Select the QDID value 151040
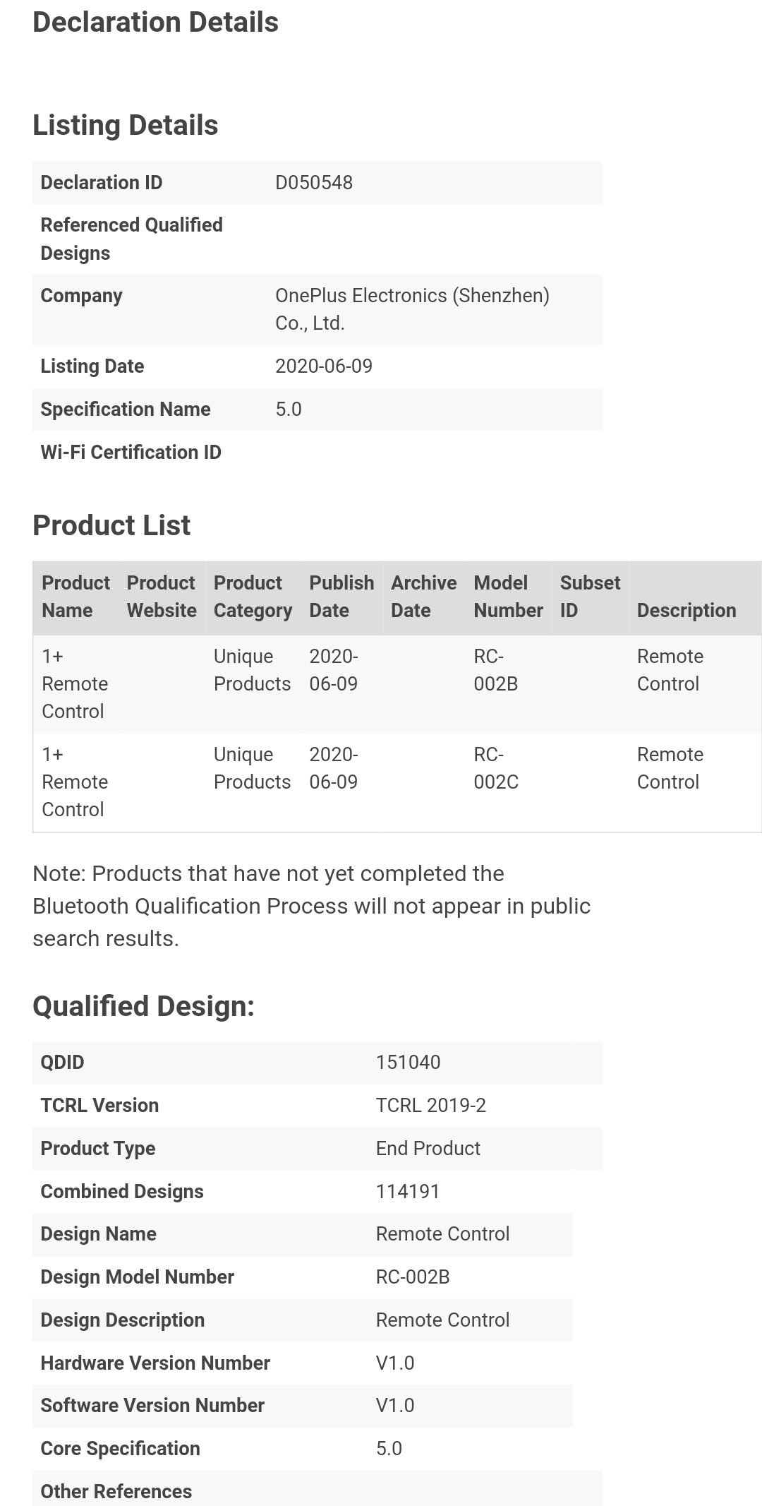This screenshot has height=1506, width=762. click(x=408, y=1063)
